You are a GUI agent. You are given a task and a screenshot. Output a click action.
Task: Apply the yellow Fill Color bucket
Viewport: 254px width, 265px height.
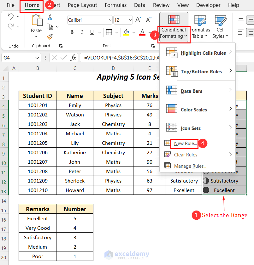[x=126, y=32]
